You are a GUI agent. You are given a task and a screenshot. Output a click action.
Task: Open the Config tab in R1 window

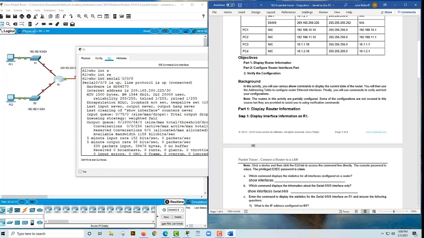pos(99,58)
